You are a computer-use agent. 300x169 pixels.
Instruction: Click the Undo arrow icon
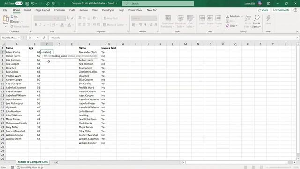(33, 3)
